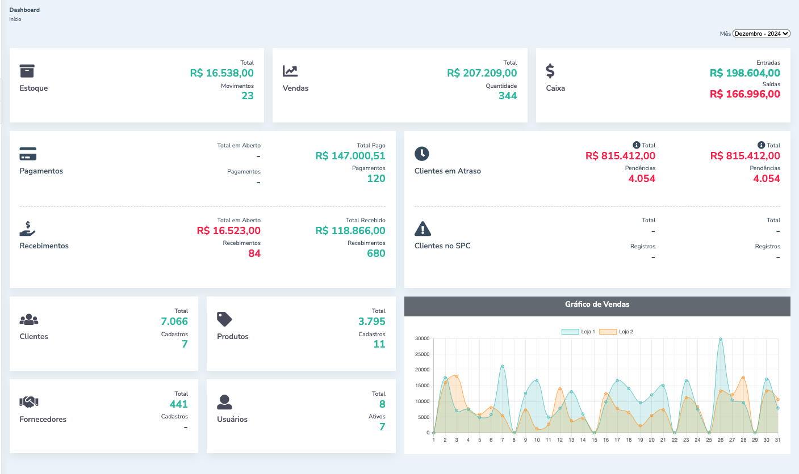This screenshot has height=474, width=799.
Task: Click the Dashboard page title
Action: (x=24, y=10)
